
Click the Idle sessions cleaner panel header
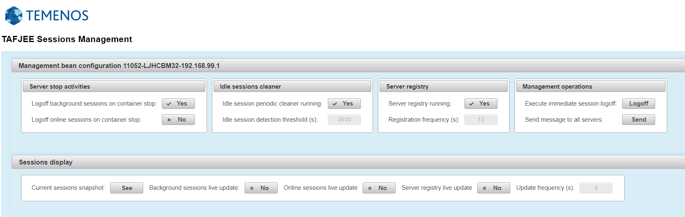[x=250, y=87]
